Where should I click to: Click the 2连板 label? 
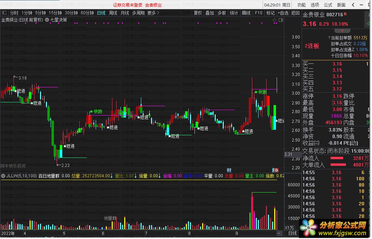(312, 46)
